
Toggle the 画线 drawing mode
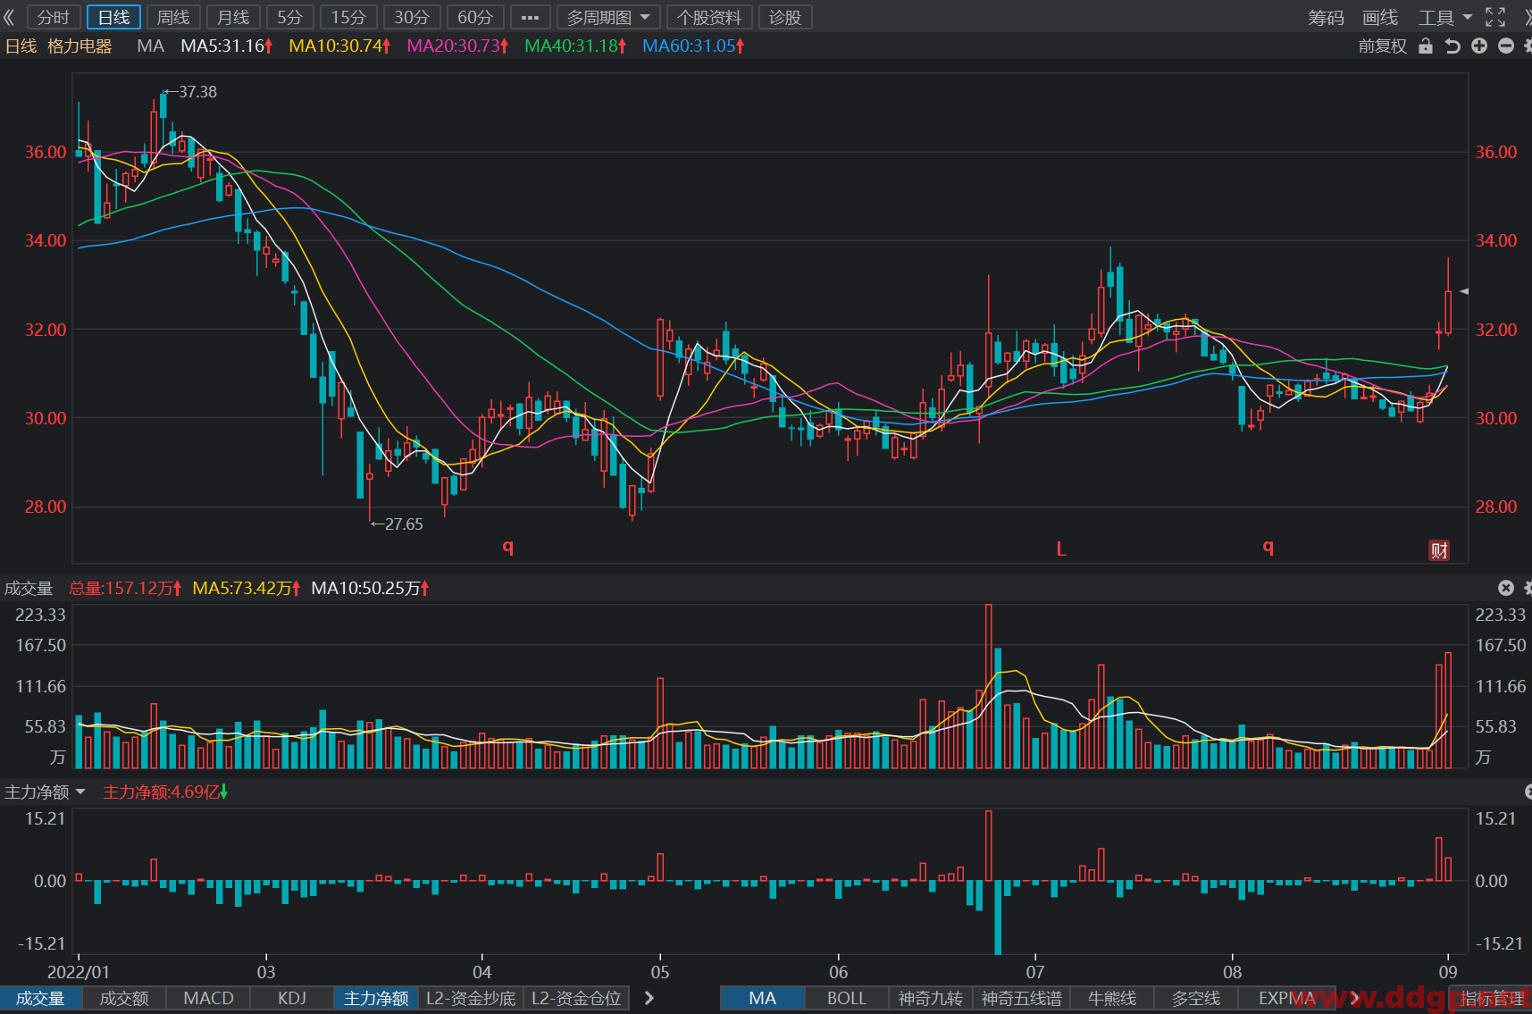pyautogui.click(x=1379, y=17)
